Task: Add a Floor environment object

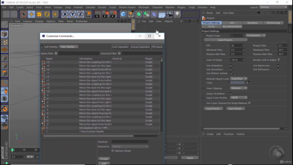Action: click(162, 14)
